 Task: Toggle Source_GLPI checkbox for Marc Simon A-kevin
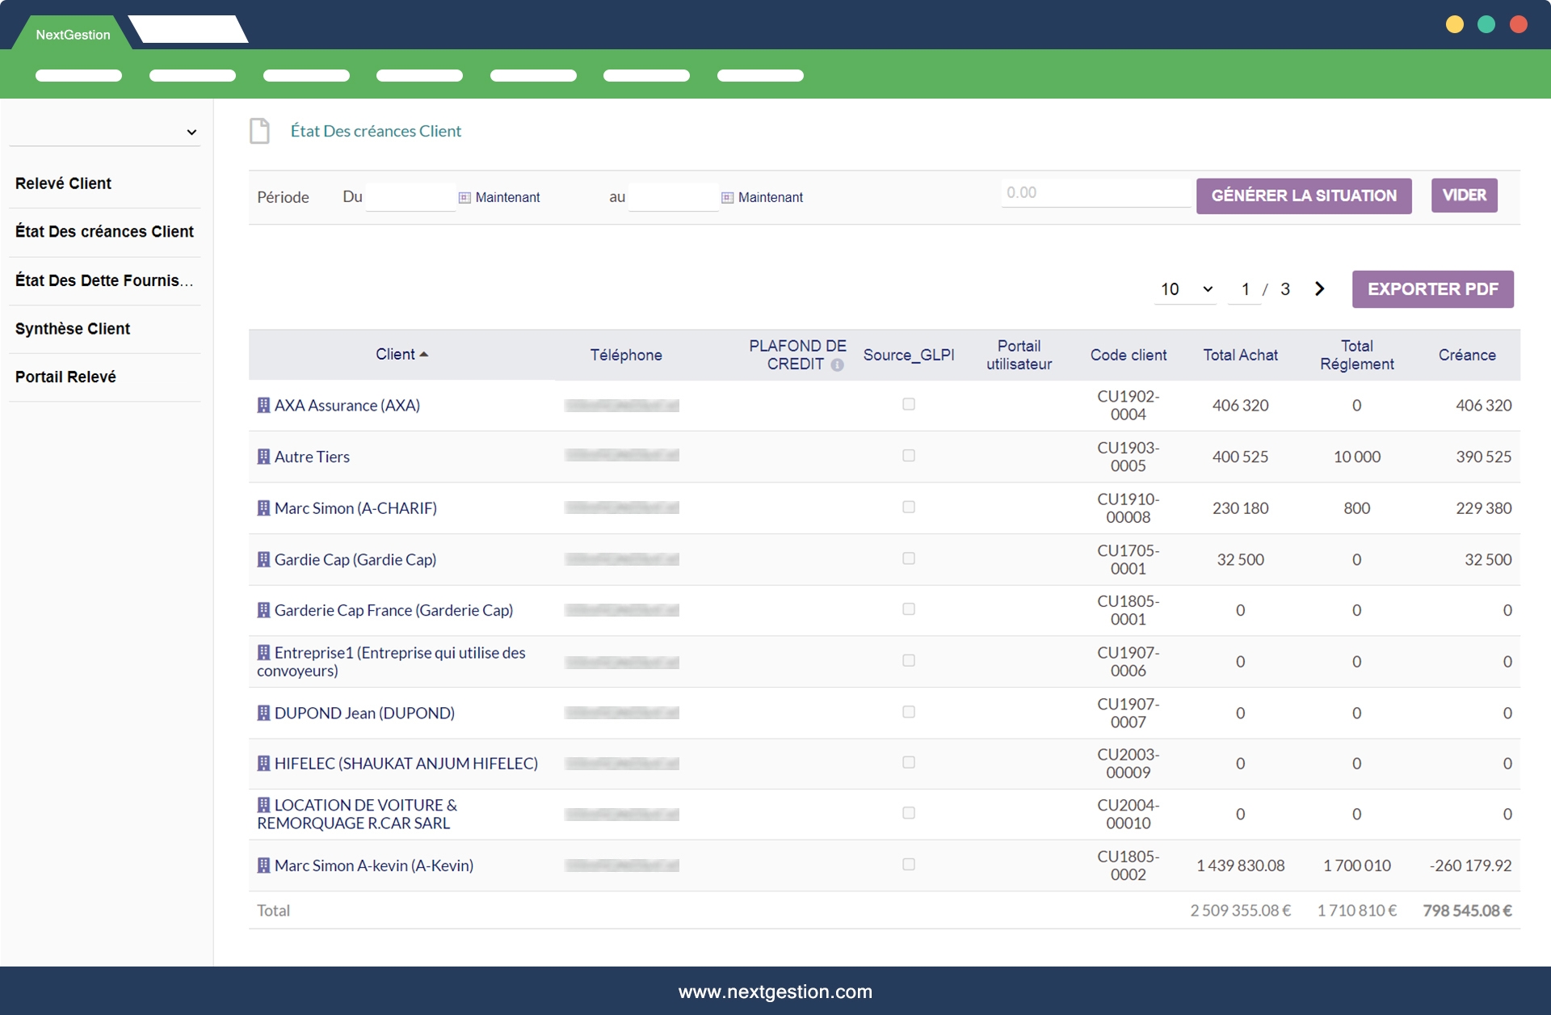click(x=909, y=865)
